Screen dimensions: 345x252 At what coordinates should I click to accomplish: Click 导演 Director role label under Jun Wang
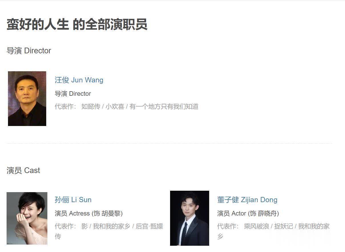[73, 94]
